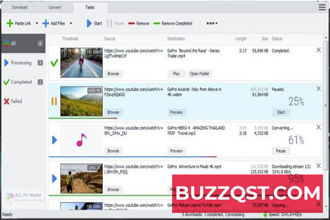The image size is (330, 220).
Task: Click the green checkmark on Beyond the Race row
Action: tap(55, 63)
